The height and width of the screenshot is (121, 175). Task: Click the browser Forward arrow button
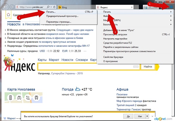coord(12,6)
